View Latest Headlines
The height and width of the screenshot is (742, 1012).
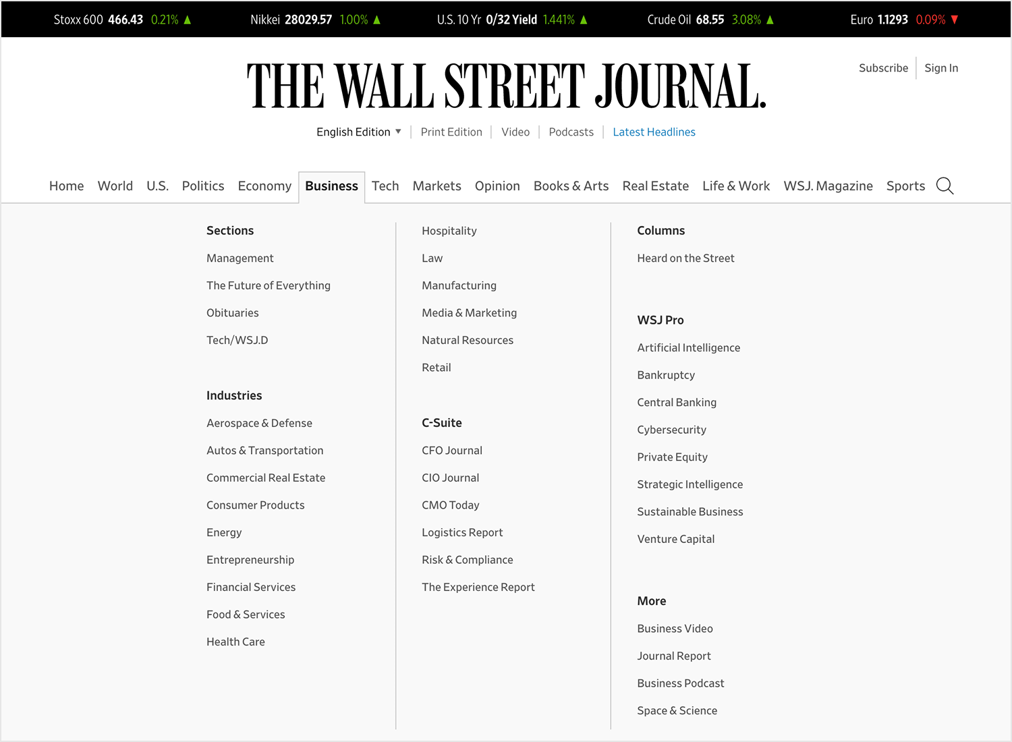[654, 132]
